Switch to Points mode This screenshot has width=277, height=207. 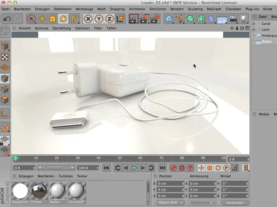pos(5,79)
